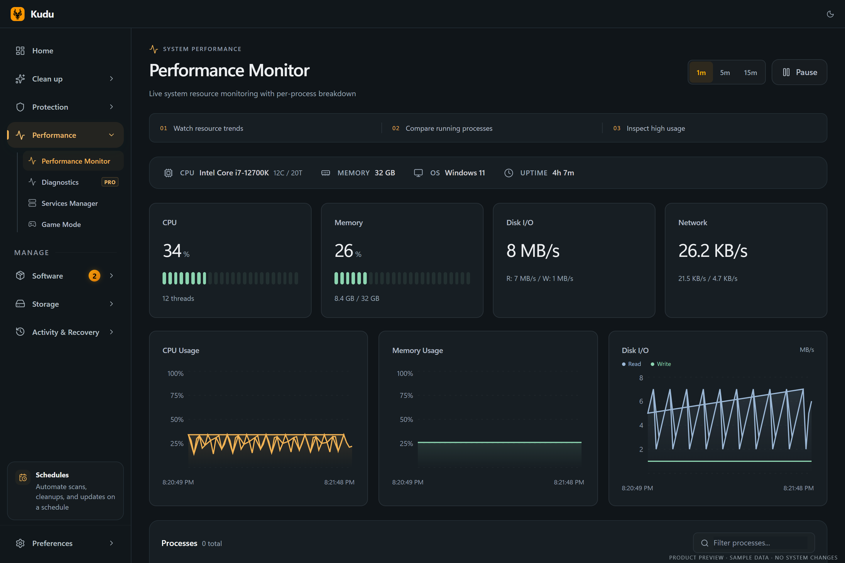
Task: Click the CPU chip icon in specs bar
Action: coord(168,173)
